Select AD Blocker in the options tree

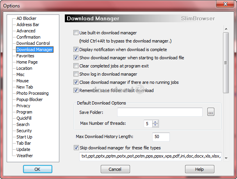click(26, 18)
